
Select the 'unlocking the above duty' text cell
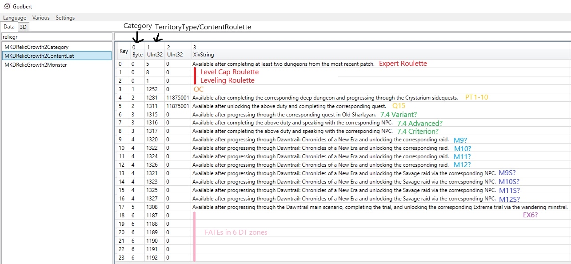tap(289, 106)
